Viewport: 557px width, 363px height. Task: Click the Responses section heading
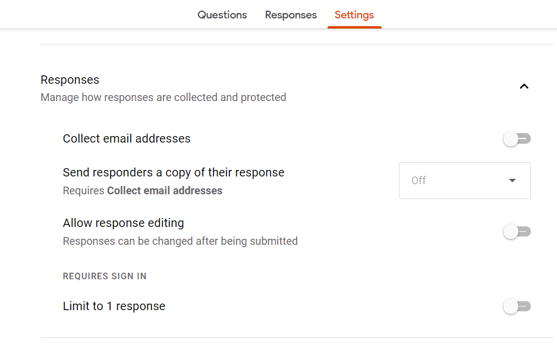coord(70,80)
